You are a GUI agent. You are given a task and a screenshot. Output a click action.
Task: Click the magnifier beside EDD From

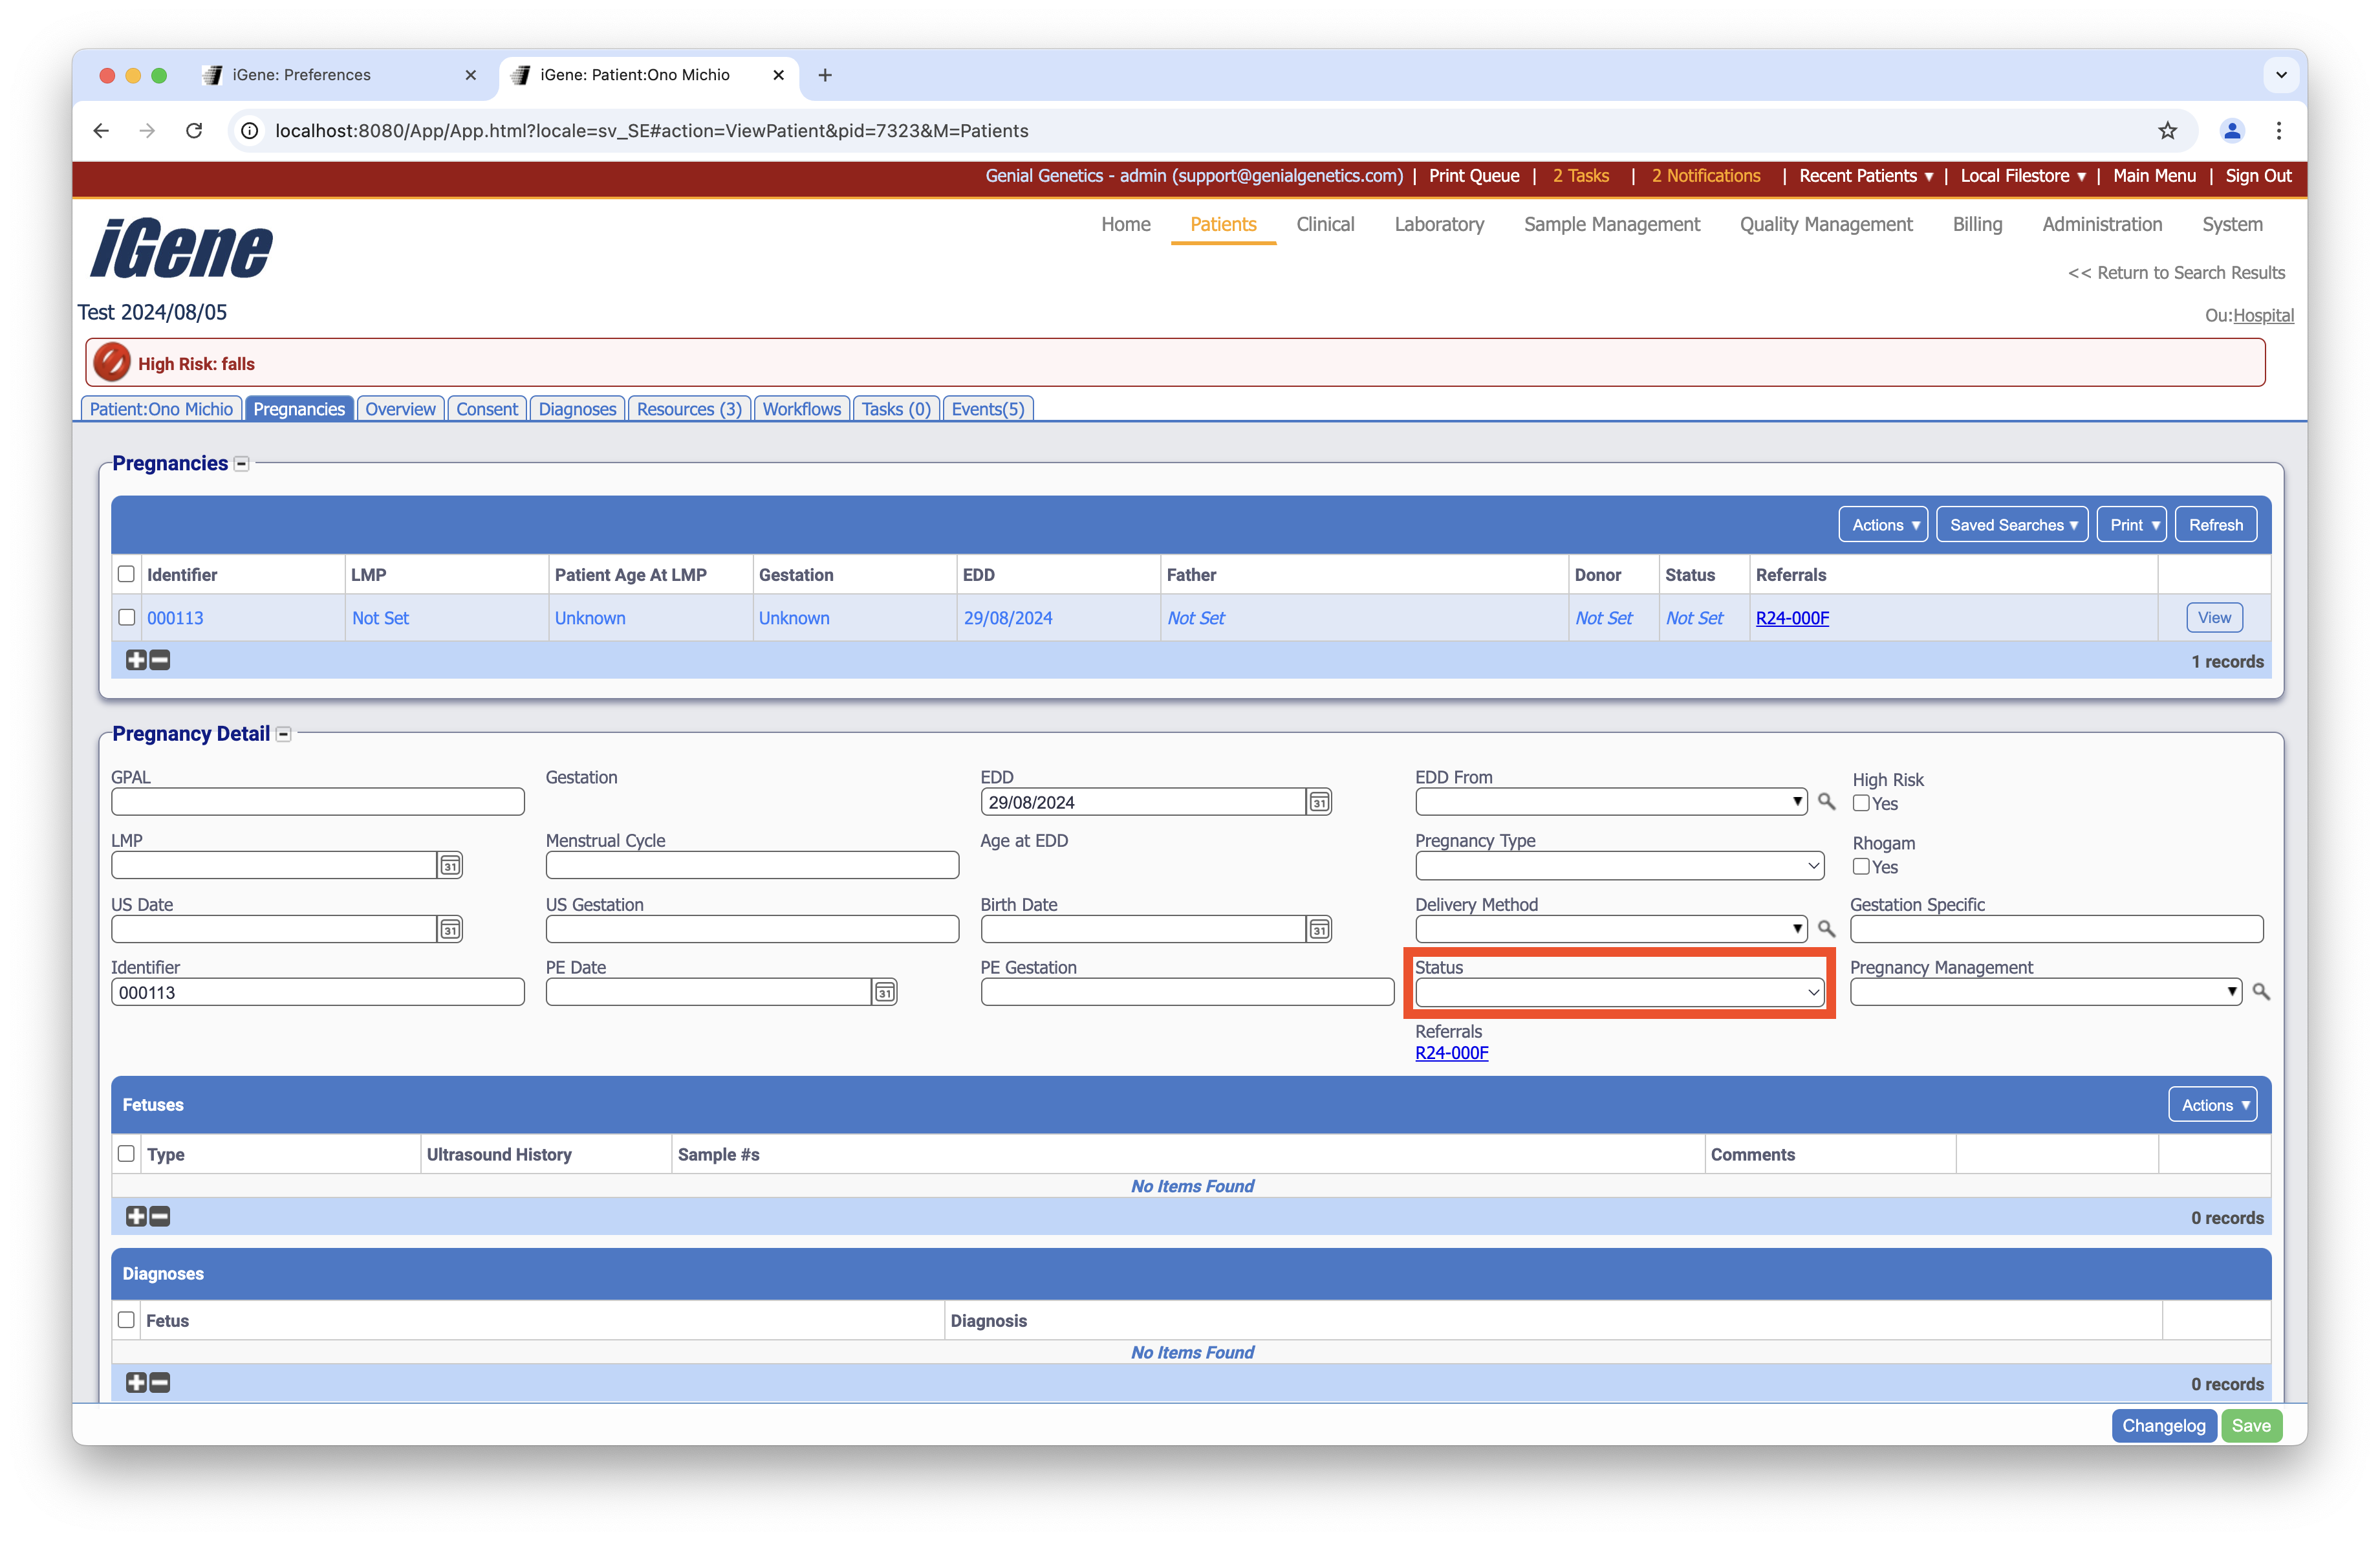(x=1826, y=802)
